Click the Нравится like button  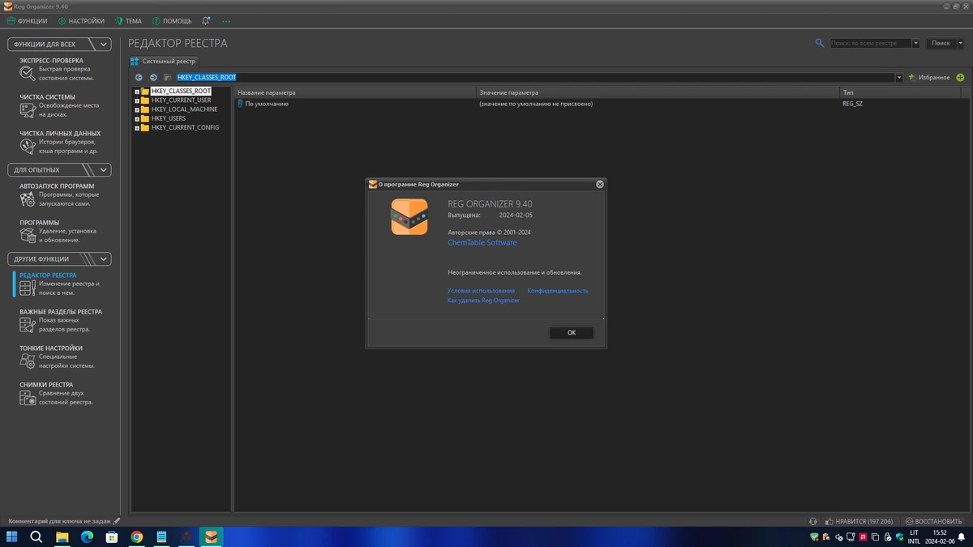[859, 521]
